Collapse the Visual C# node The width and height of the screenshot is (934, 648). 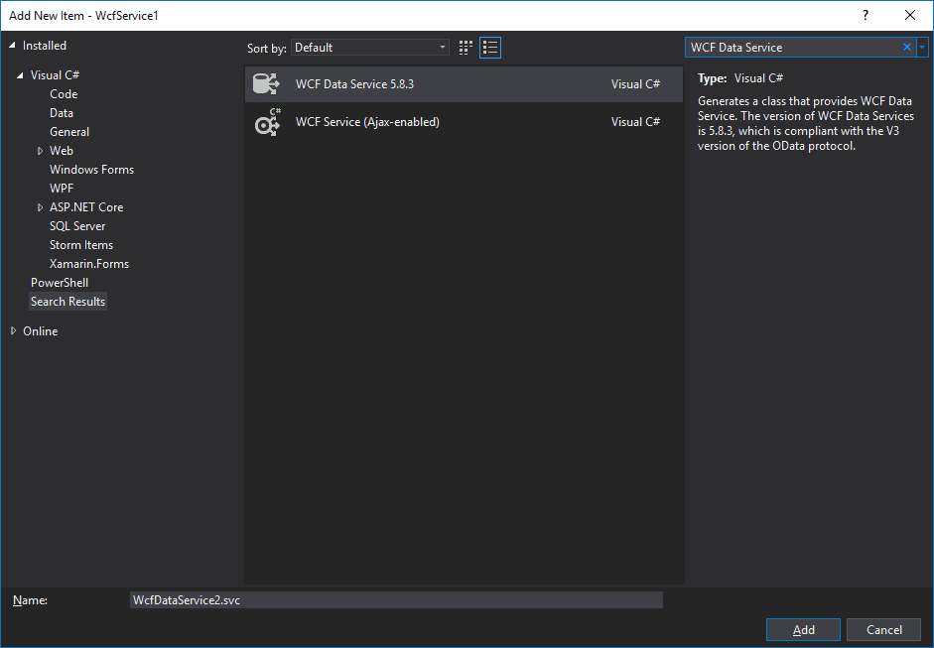coord(21,75)
